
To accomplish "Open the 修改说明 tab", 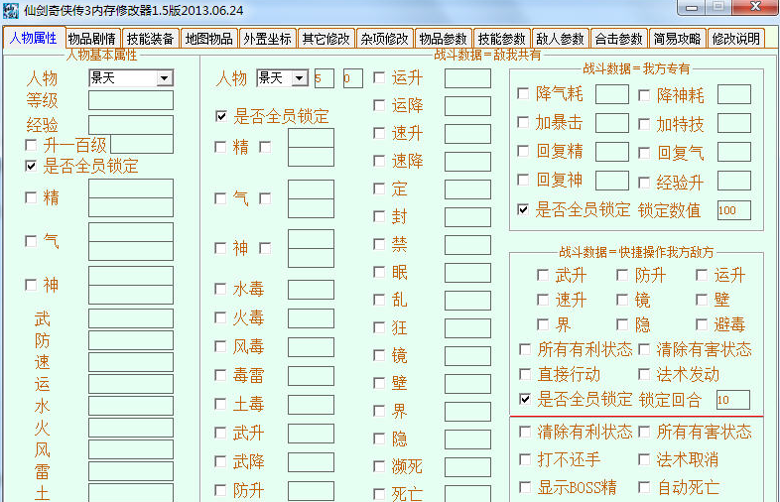I will (x=735, y=39).
